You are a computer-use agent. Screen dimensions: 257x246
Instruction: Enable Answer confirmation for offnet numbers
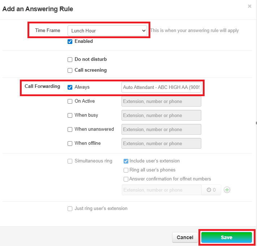126,179
